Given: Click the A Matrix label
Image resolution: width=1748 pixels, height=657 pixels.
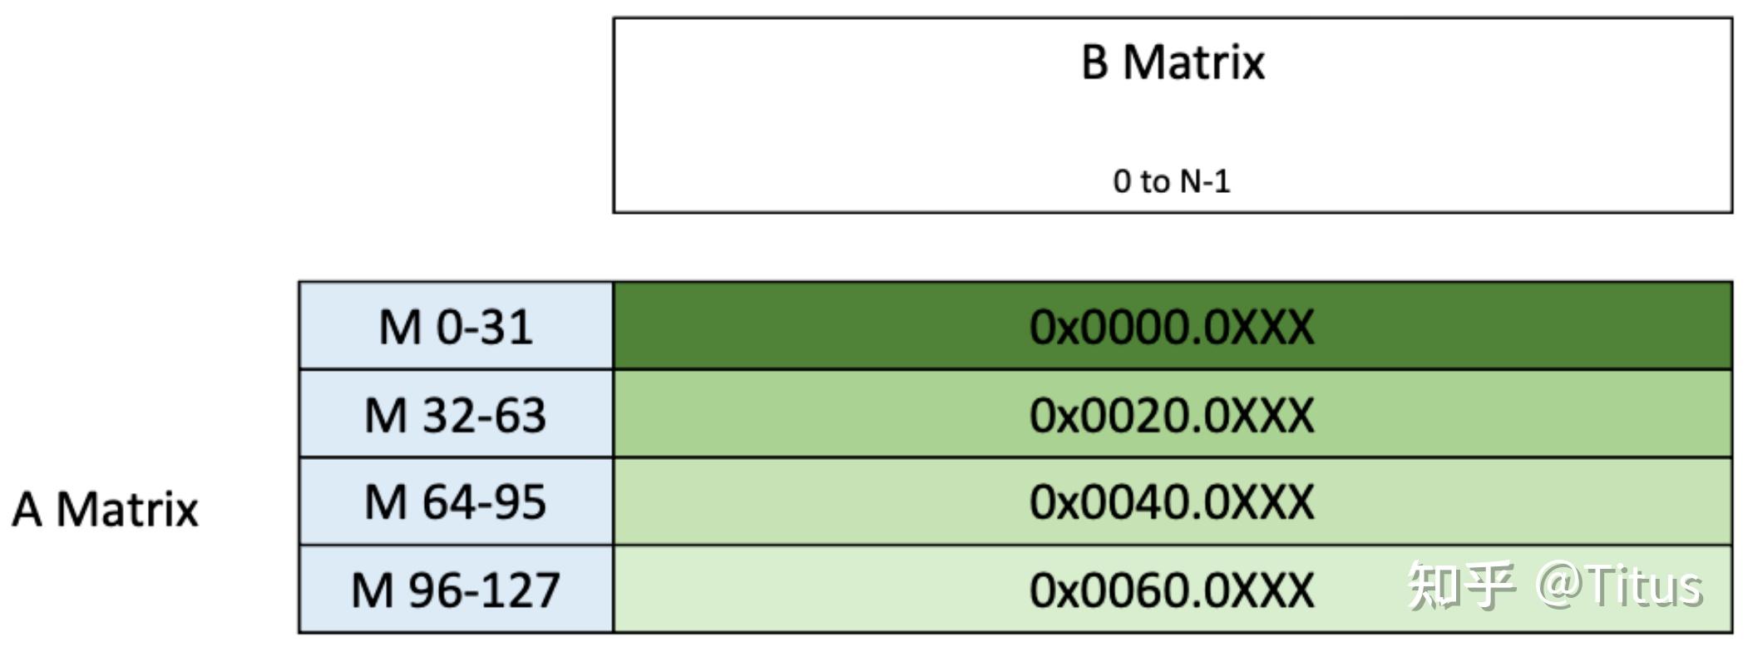Looking at the screenshot, I should (105, 509).
